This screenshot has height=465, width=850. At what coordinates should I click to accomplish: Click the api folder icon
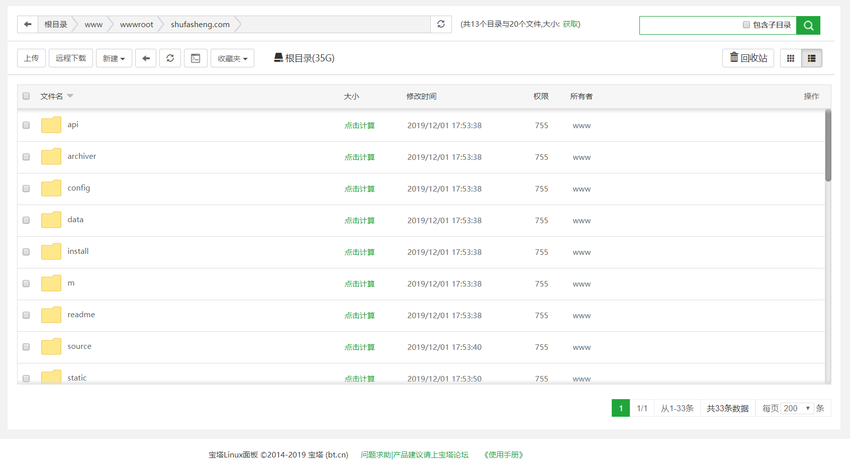(51, 125)
